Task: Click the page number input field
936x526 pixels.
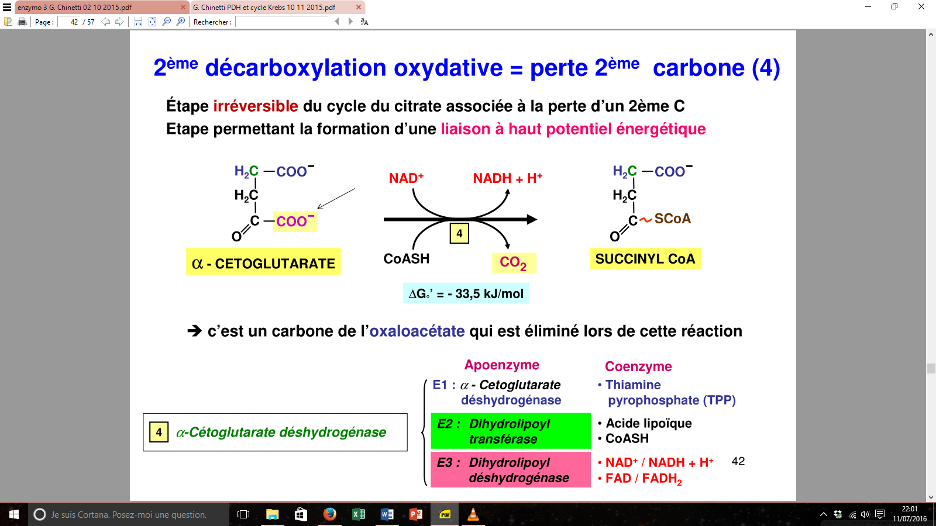Action: [69, 22]
